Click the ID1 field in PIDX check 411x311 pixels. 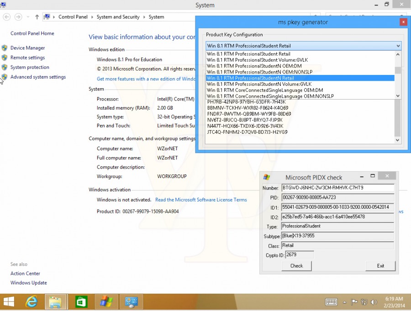pyautogui.click(x=338, y=207)
